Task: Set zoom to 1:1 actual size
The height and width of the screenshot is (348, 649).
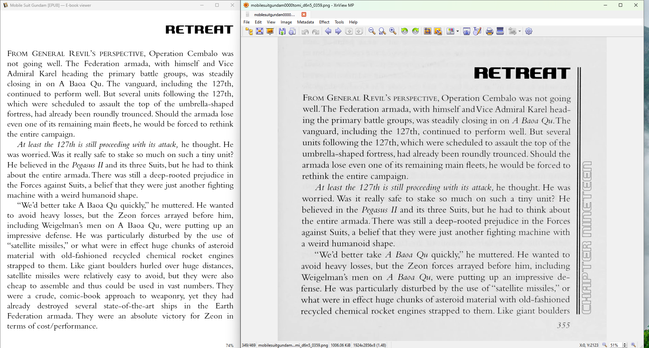Action: pyautogui.click(x=382, y=31)
